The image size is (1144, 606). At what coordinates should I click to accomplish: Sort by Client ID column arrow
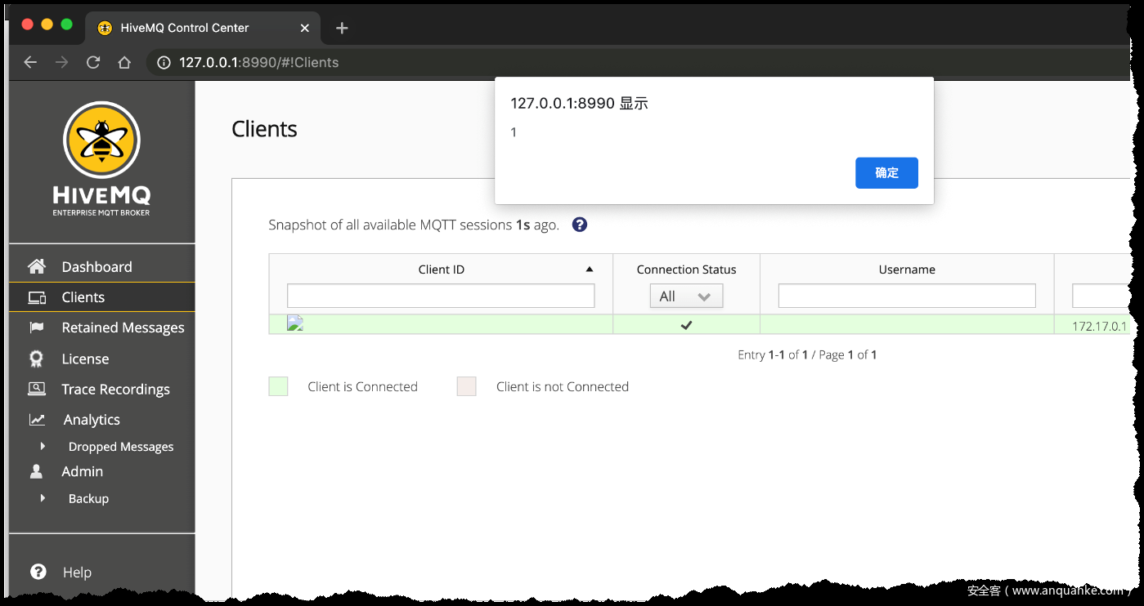590,270
